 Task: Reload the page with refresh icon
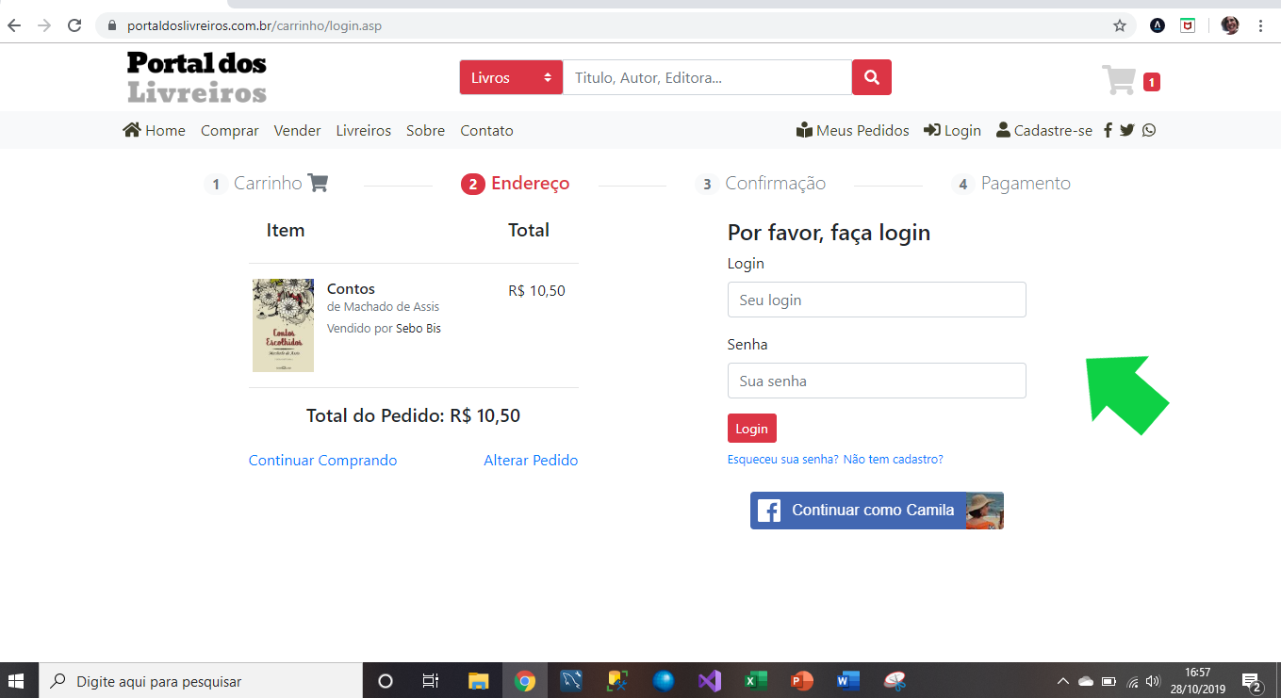[x=74, y=25]
